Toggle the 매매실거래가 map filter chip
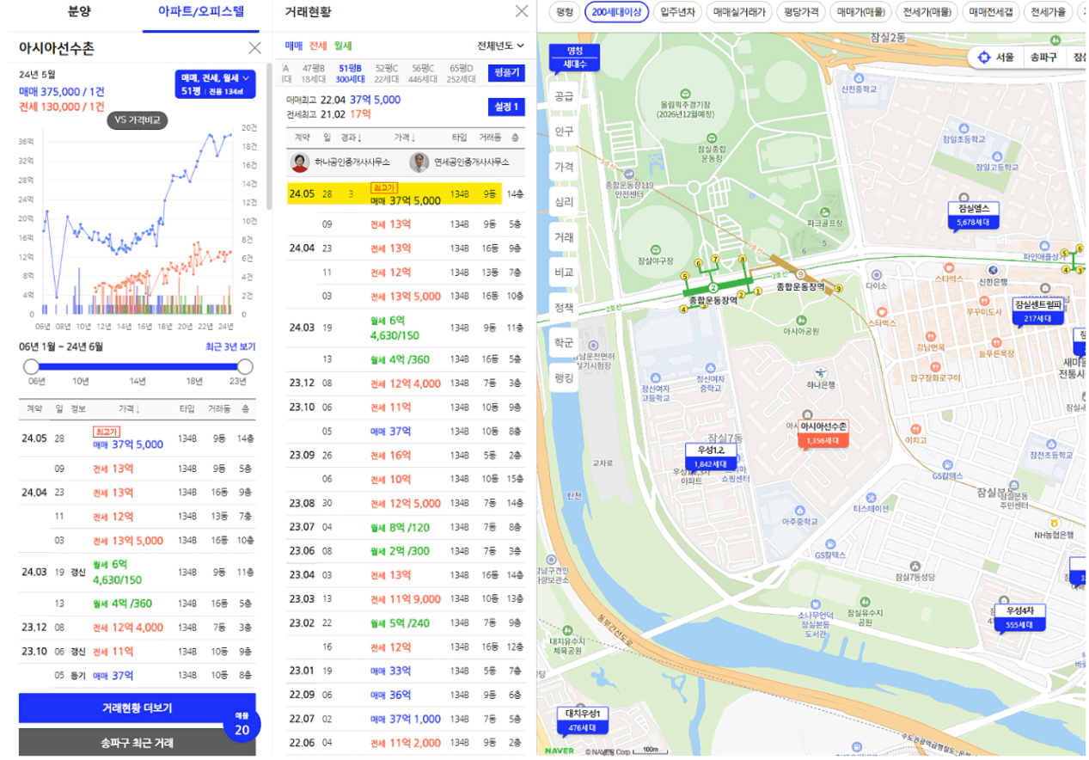The image size is (1089, 760). coord(739,12)
